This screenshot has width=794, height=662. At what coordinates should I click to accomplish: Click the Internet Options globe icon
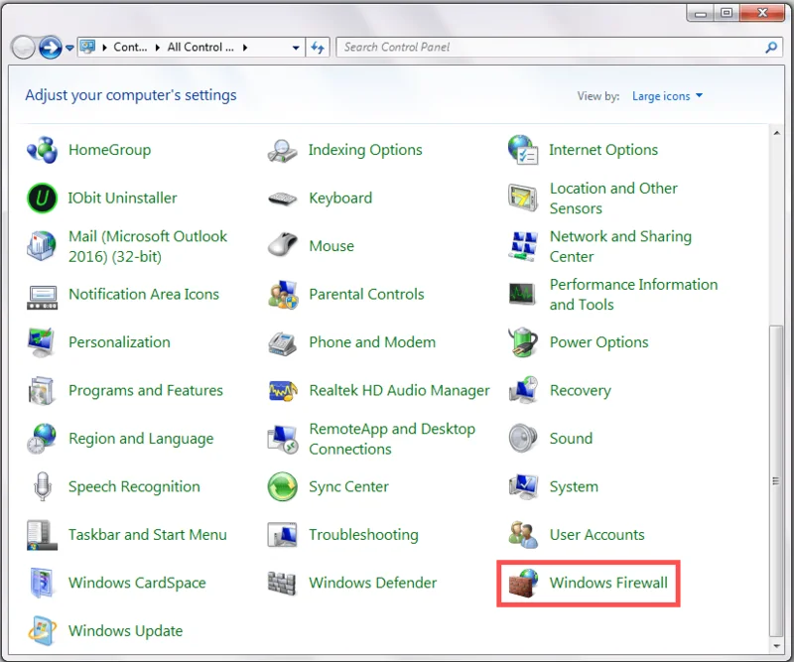[523, 150]
